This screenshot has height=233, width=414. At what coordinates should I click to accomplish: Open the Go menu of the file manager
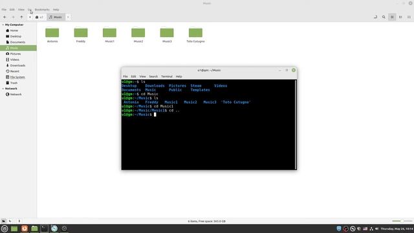[30, 10]
